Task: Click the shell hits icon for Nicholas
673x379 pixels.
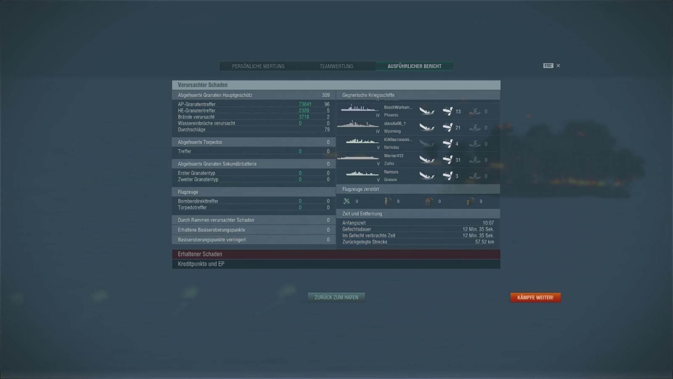Action: pyautogui.click(x=448, y=144)
